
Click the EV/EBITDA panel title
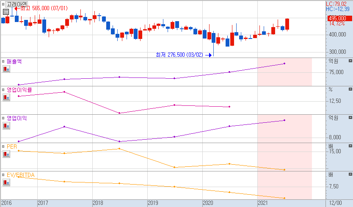20,175
